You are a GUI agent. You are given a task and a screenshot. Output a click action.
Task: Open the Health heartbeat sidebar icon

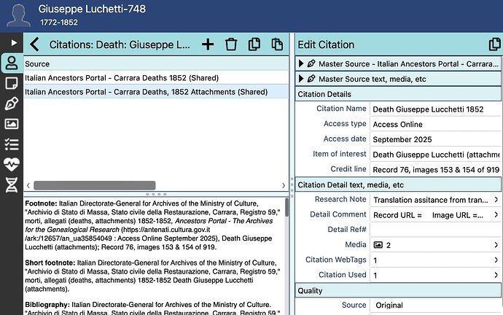[12, 164]
